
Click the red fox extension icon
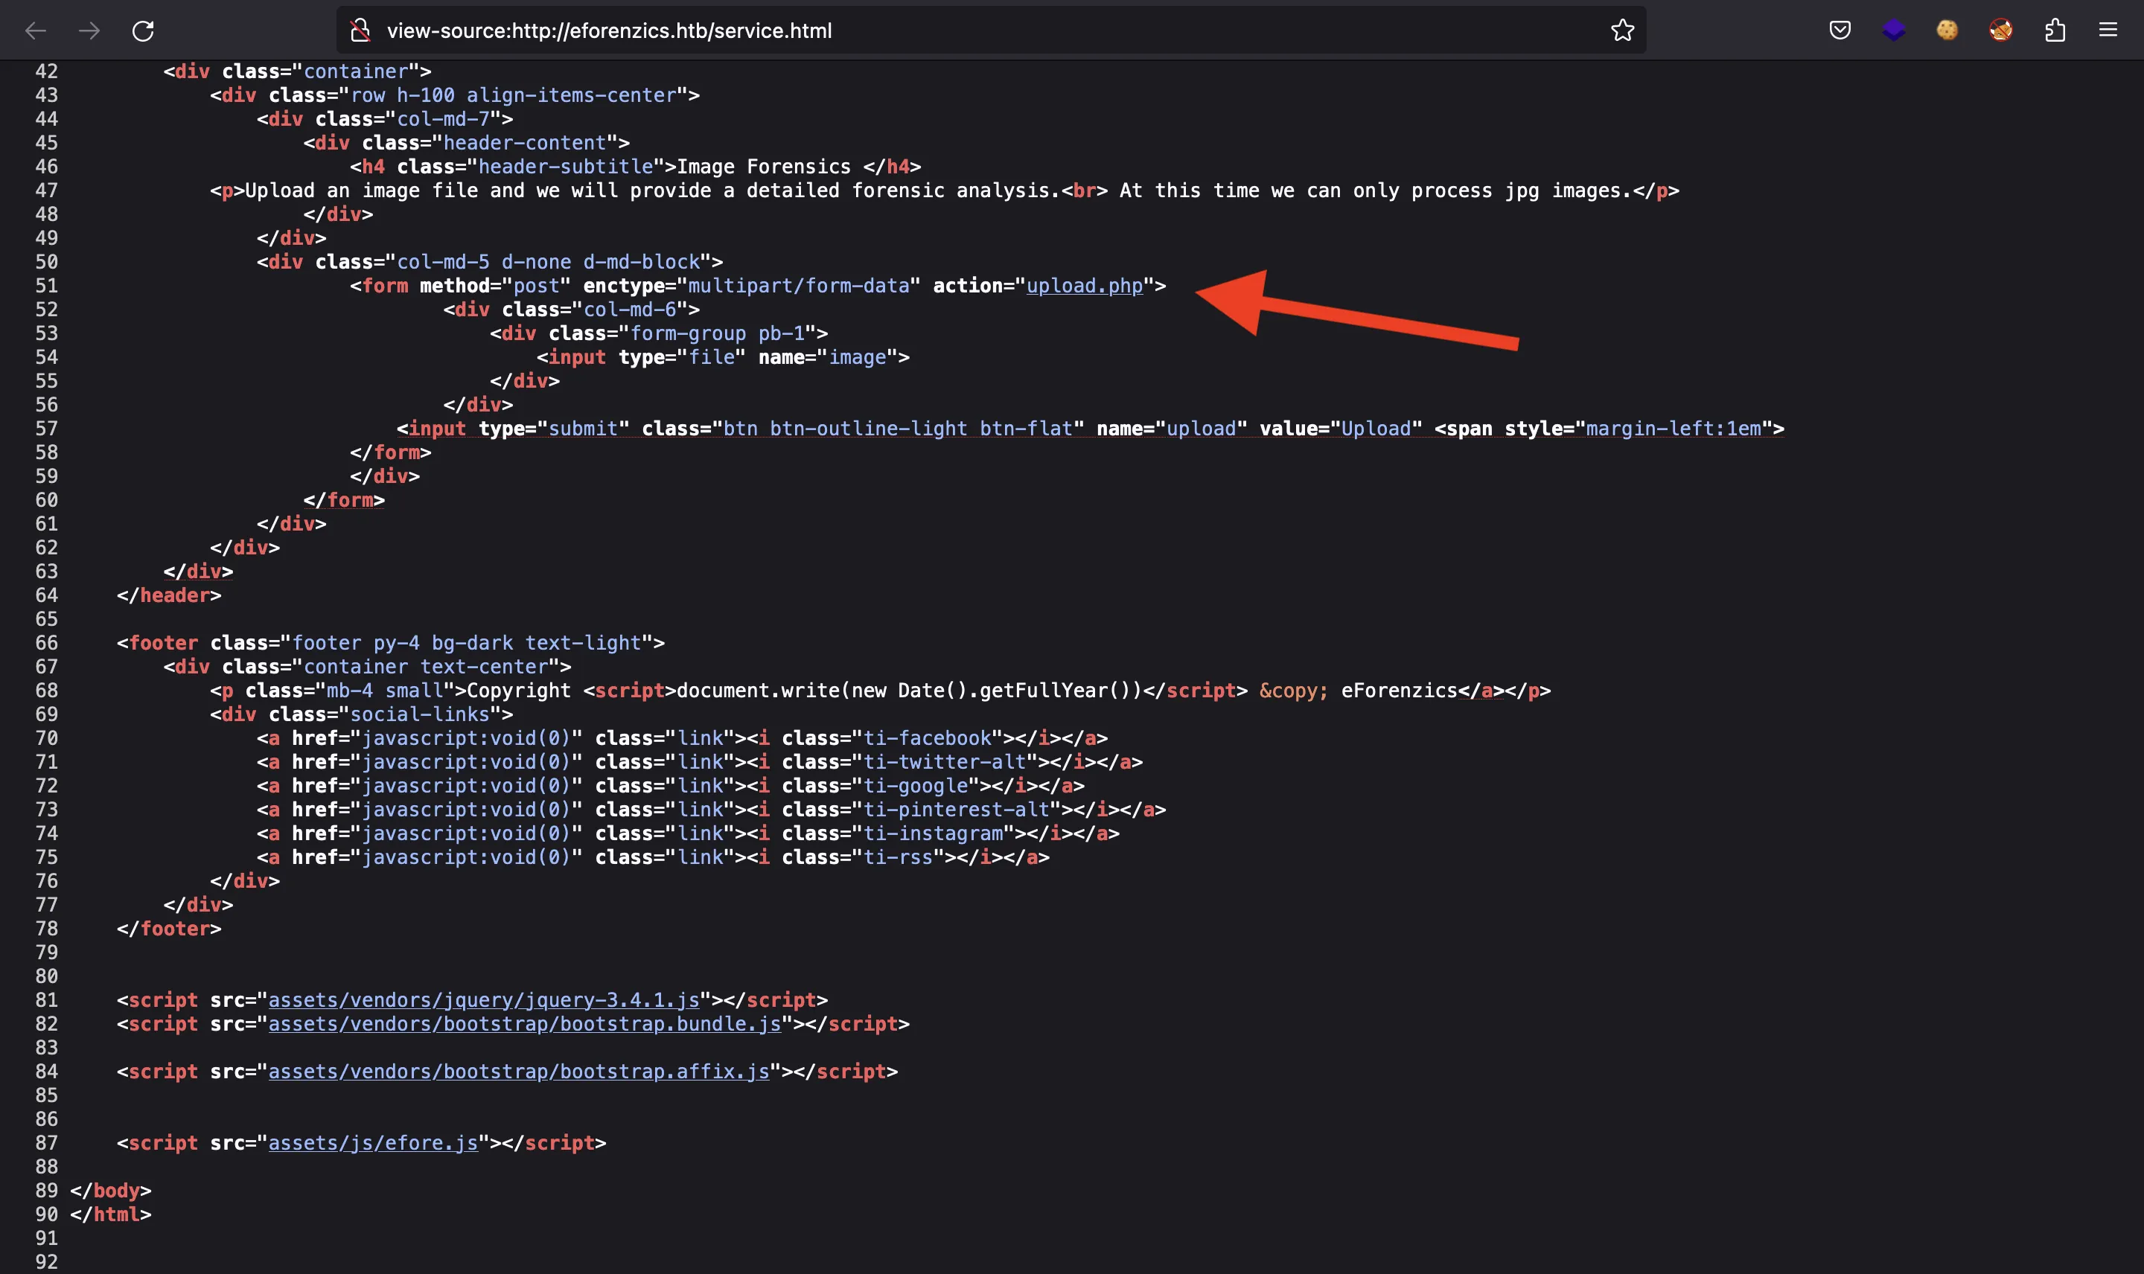pyautogui.click(x=2000, y=31)
